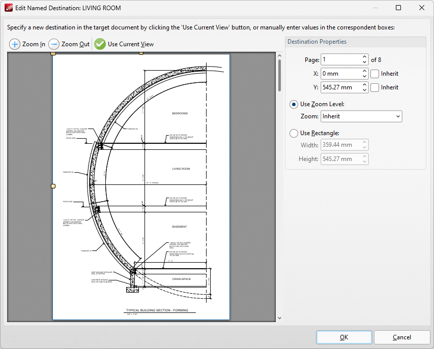Click the top-left corner handle of page selection

point(53,53)
